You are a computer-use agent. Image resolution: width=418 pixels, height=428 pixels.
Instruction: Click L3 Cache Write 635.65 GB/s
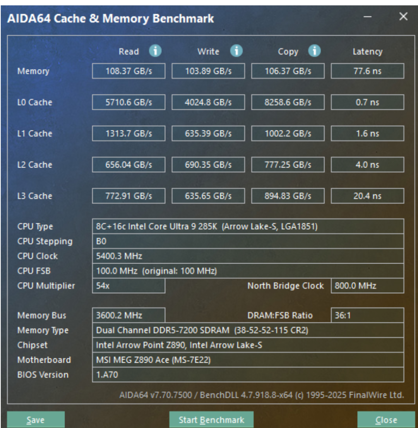[x=208, y=196]
